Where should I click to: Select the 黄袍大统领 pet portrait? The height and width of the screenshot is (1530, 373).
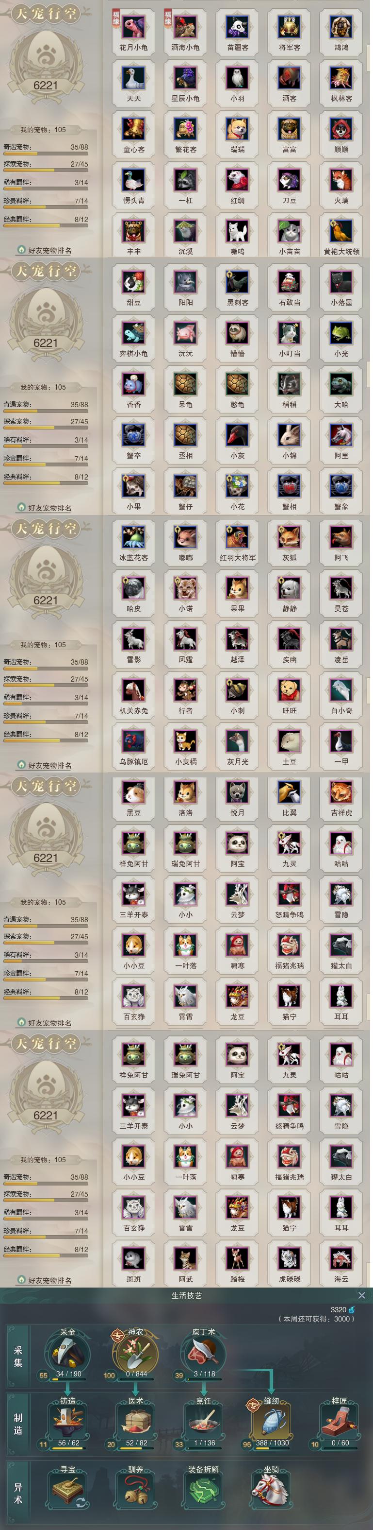pos(341,236)
